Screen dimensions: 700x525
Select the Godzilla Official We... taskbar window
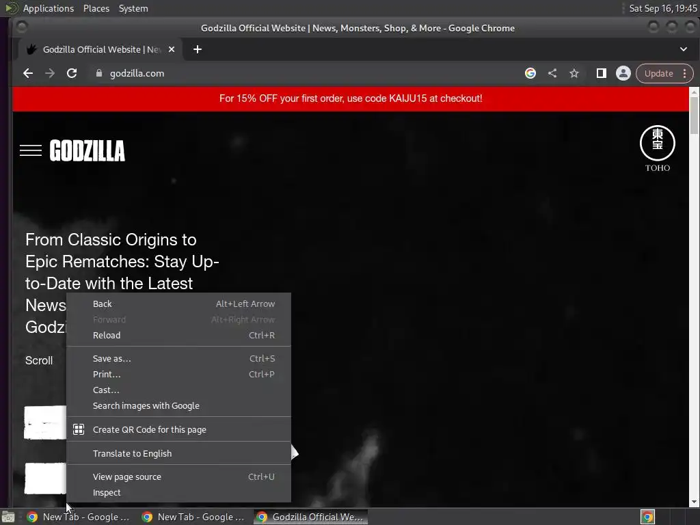(311, 517)
